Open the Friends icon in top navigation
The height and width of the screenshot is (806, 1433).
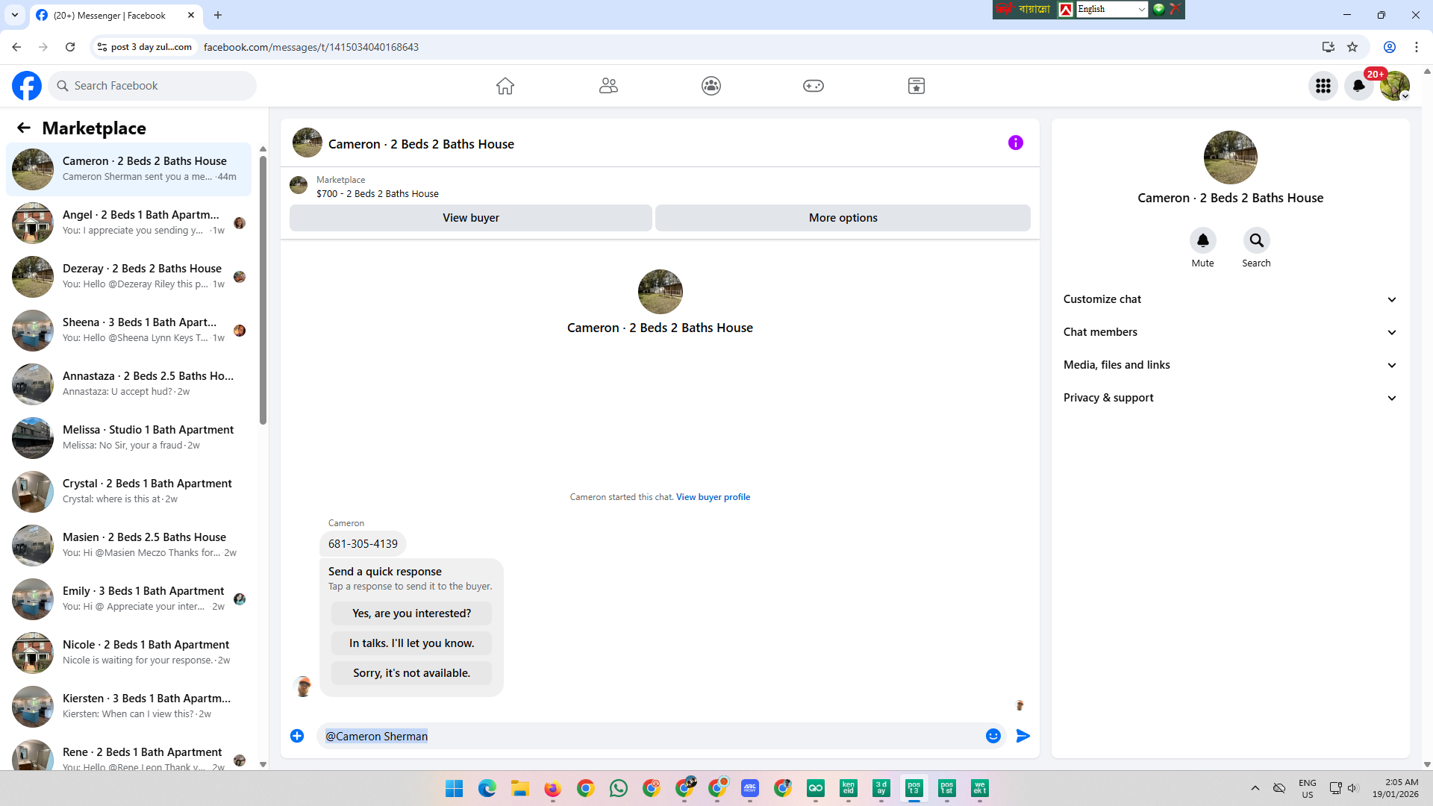tap(608, 86)
